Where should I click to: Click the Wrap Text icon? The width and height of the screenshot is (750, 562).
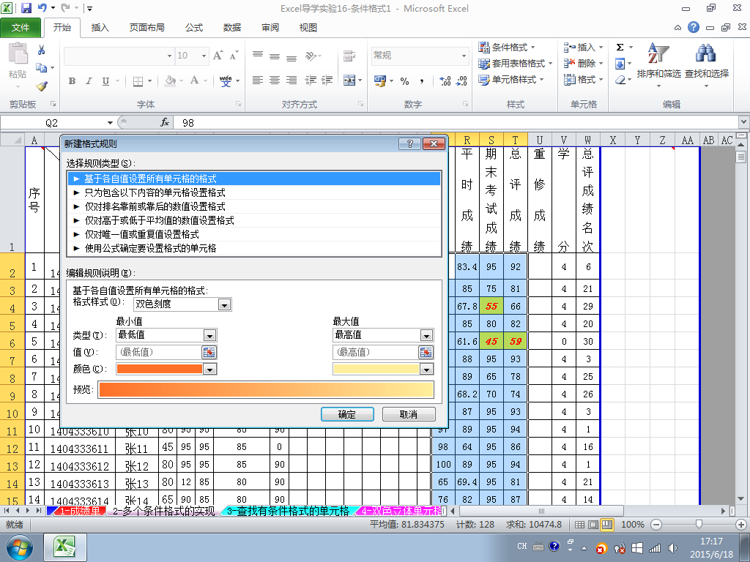(349, 56)
